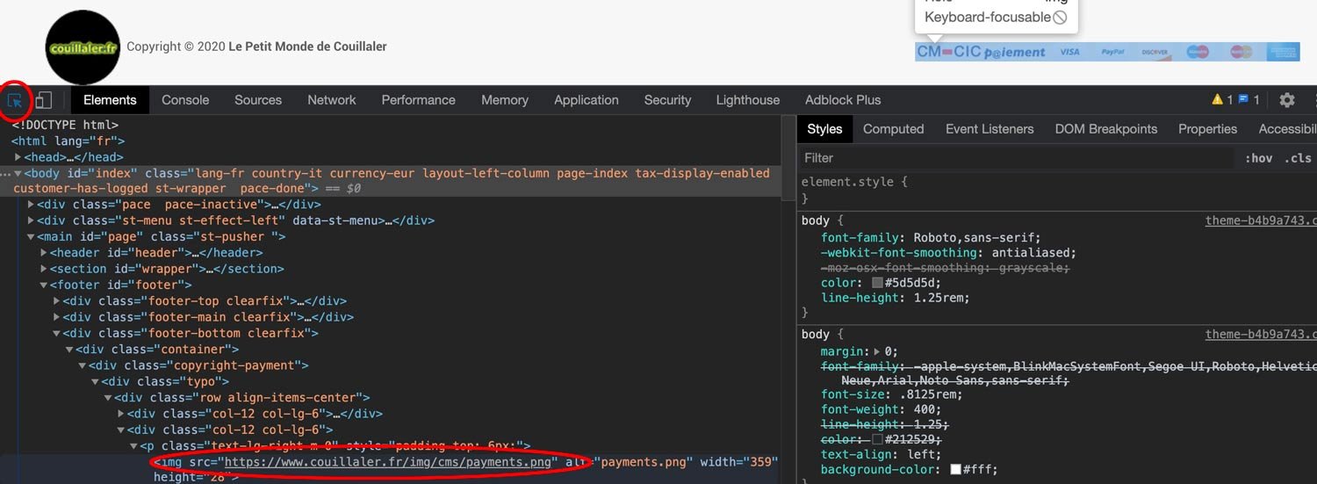Open the Network tab
This screenshot has width=1317, height=484.
click(332, 100)
